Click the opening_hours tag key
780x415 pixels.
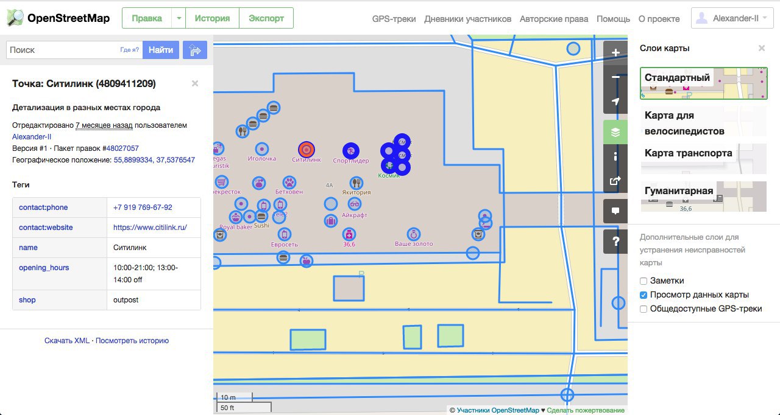click(44, 268)
